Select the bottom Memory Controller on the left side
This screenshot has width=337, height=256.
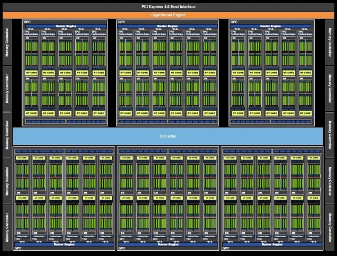pos(7,228)
